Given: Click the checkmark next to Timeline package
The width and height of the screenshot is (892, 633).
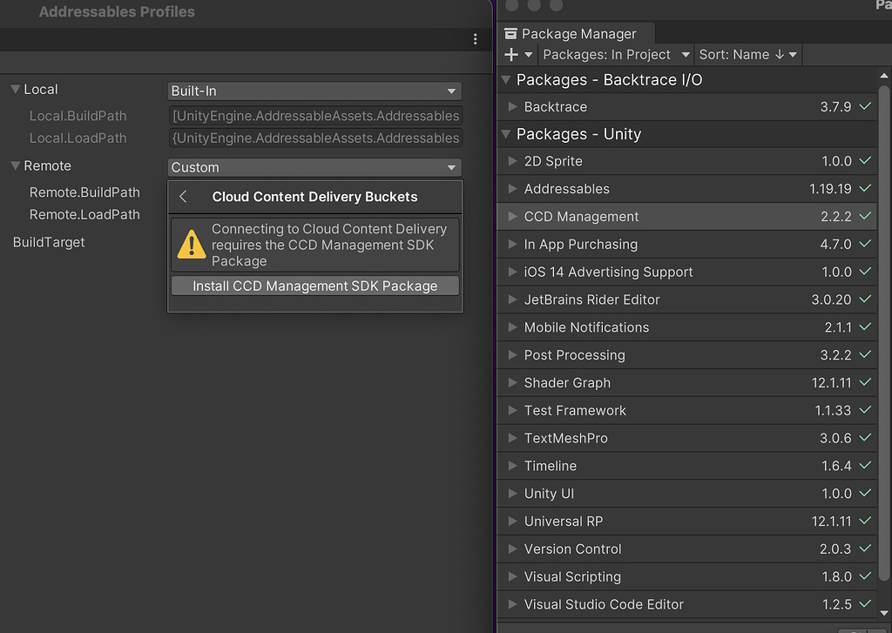Looking at the screenshot, I should pyautogui.click(x=865, y=466).
